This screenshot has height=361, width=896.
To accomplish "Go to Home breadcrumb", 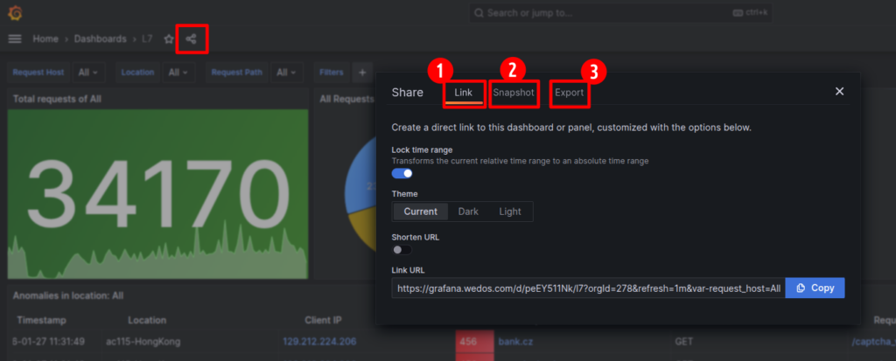I will pos(45,38).
